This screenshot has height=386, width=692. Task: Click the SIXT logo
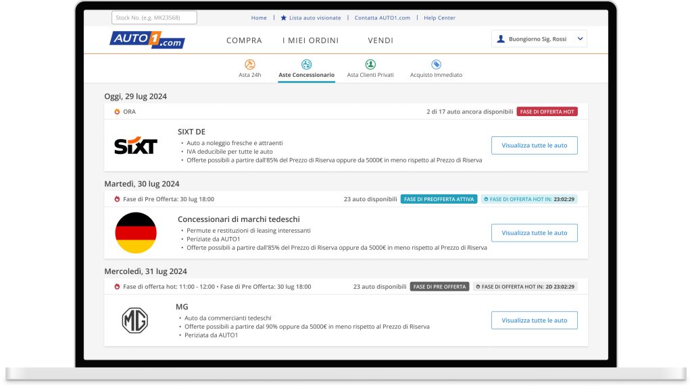(x=136, y=145)
